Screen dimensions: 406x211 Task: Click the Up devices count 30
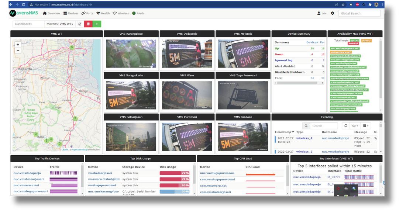coord(312,48)
